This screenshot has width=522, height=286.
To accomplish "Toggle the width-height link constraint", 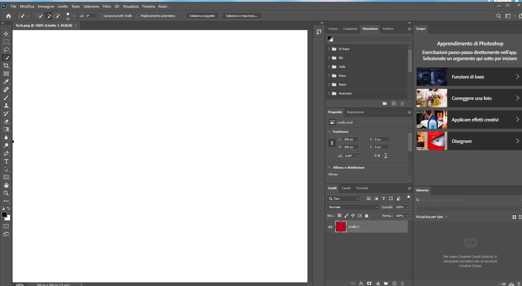I will (332, 143).
